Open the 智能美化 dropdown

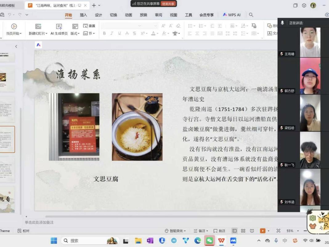coord(175,231)
